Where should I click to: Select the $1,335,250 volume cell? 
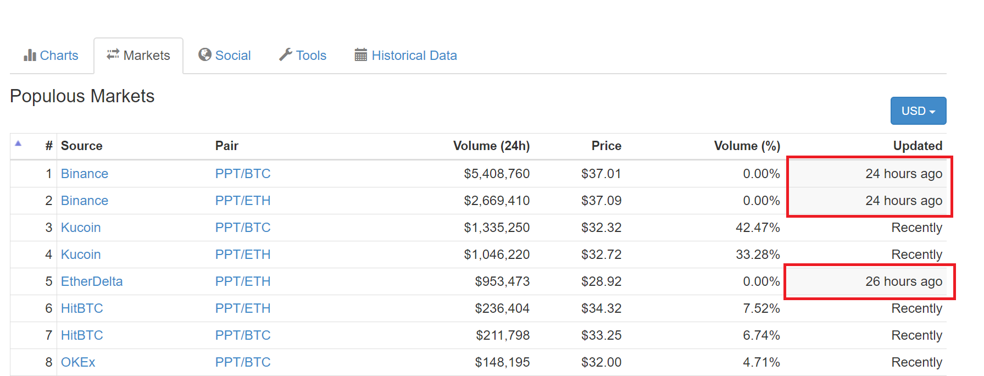[x=497, y=228]
